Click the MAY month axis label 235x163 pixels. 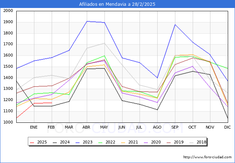coord(104,127)
